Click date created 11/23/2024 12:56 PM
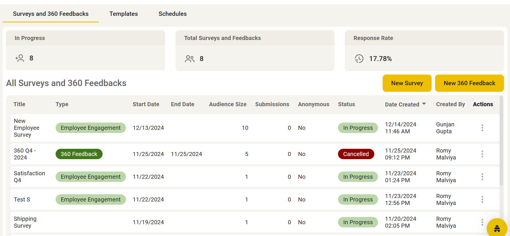This screenshot has height=236, width=510. [401, 199]
